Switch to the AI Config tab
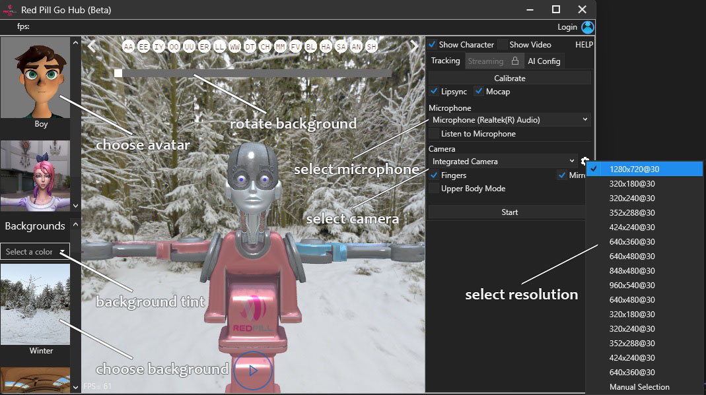Viewport: 706px width, 395px height. pos(544,61)
